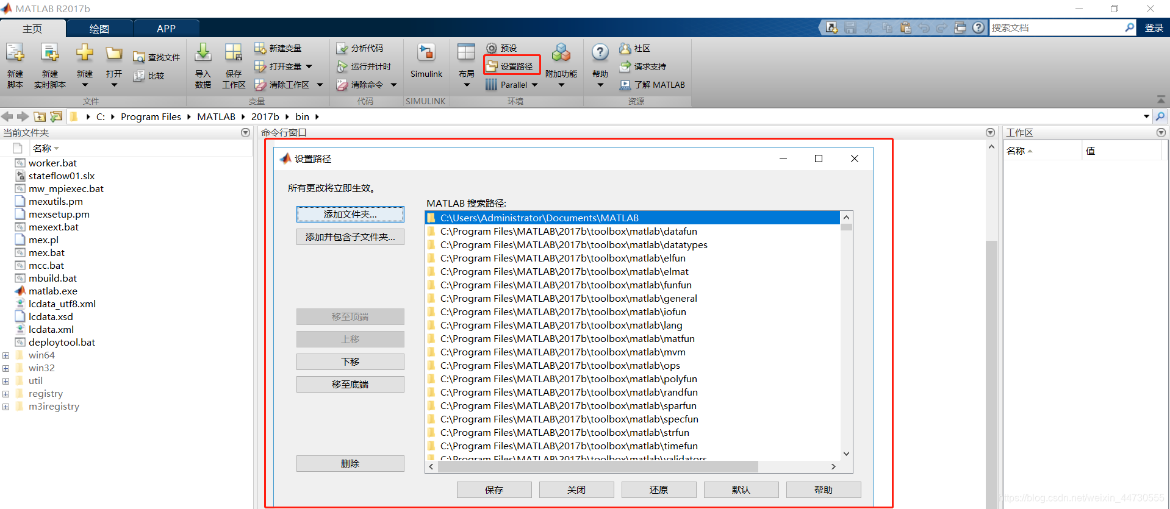Click the 2017b path segment
Image resolution: width=1170 pixels, height=509 pixels.
[x=265, y=116]
